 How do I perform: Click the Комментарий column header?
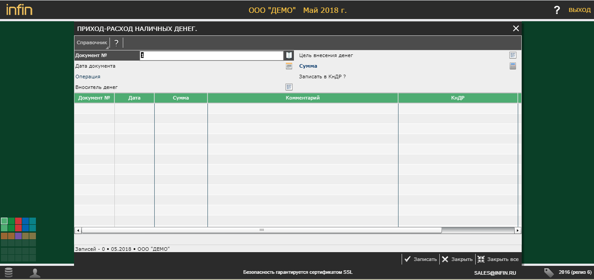tap(303, 98)
